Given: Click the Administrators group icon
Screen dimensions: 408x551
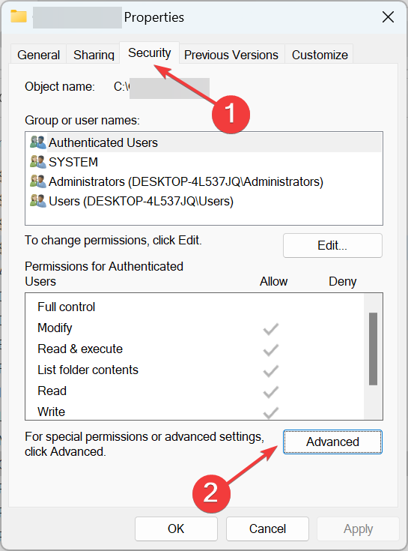Looking at the screenshot, I should tap(38, 181).
